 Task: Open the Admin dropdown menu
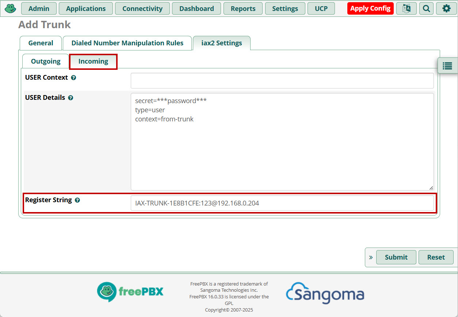tap(39, 8)
